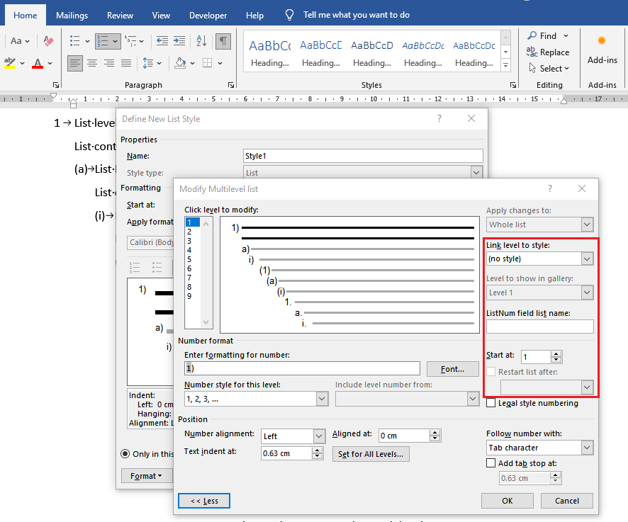Screen dimensions: 628x522
Task: Click the Center alignment icon
Action: (92, 63)
